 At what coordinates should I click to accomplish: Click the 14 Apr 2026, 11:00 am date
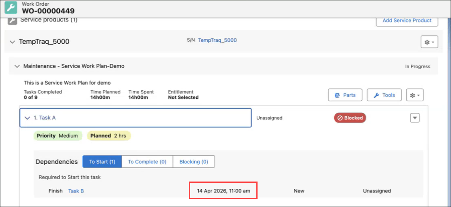[x=223, y=191]
